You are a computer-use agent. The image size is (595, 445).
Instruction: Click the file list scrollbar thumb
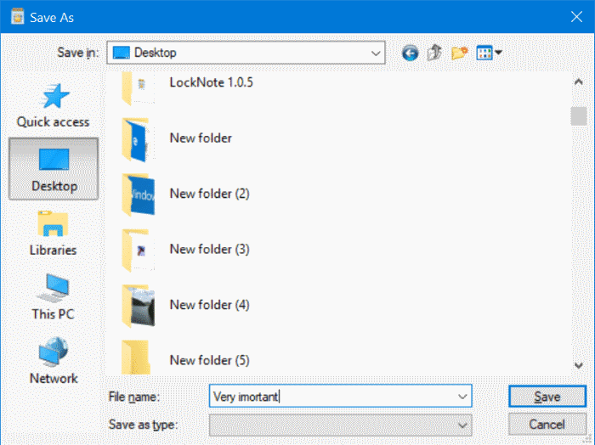(x=579, y=116)
